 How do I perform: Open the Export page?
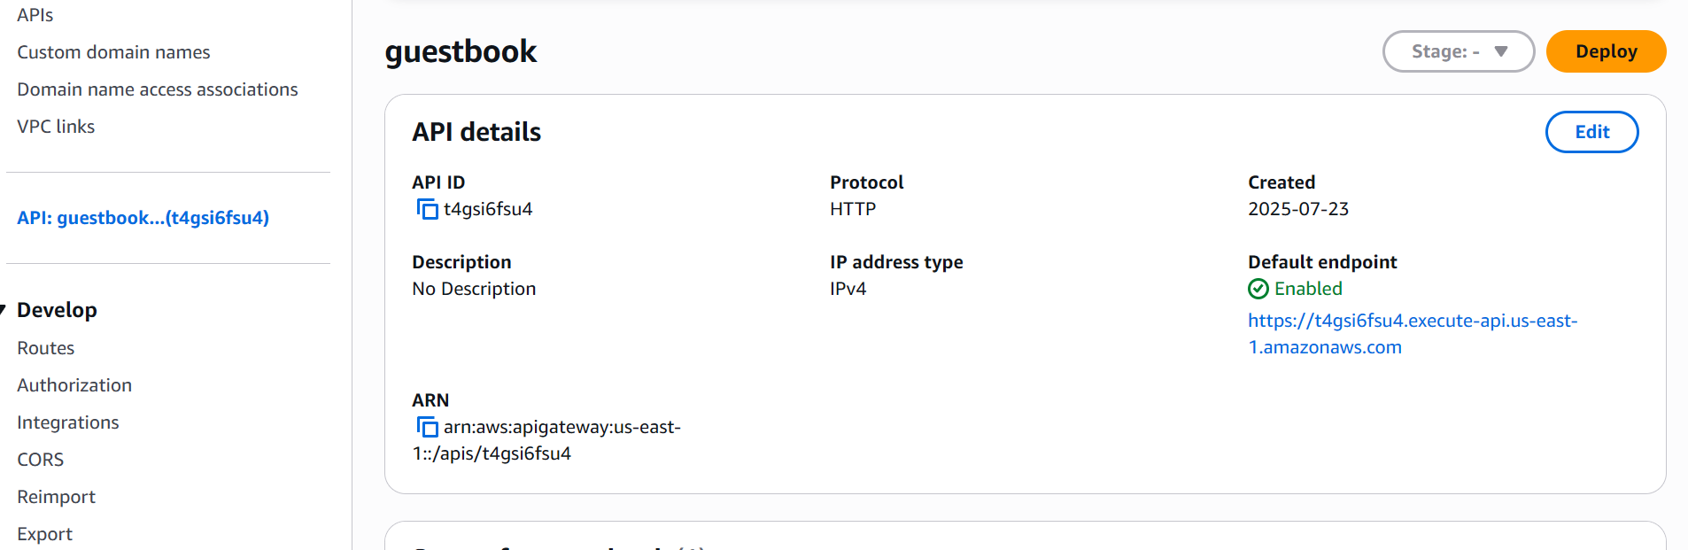(x=45, y=534)
